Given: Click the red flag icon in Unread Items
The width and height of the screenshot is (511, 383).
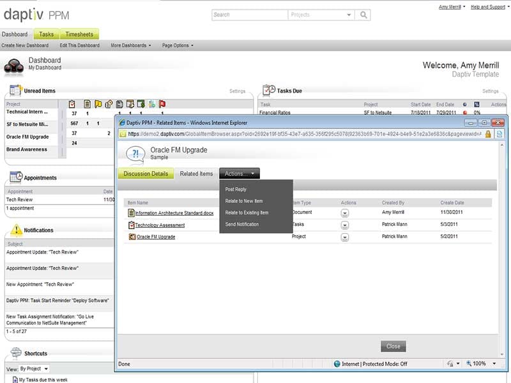Looking at the screenshot, I should [x=162, y=103].
